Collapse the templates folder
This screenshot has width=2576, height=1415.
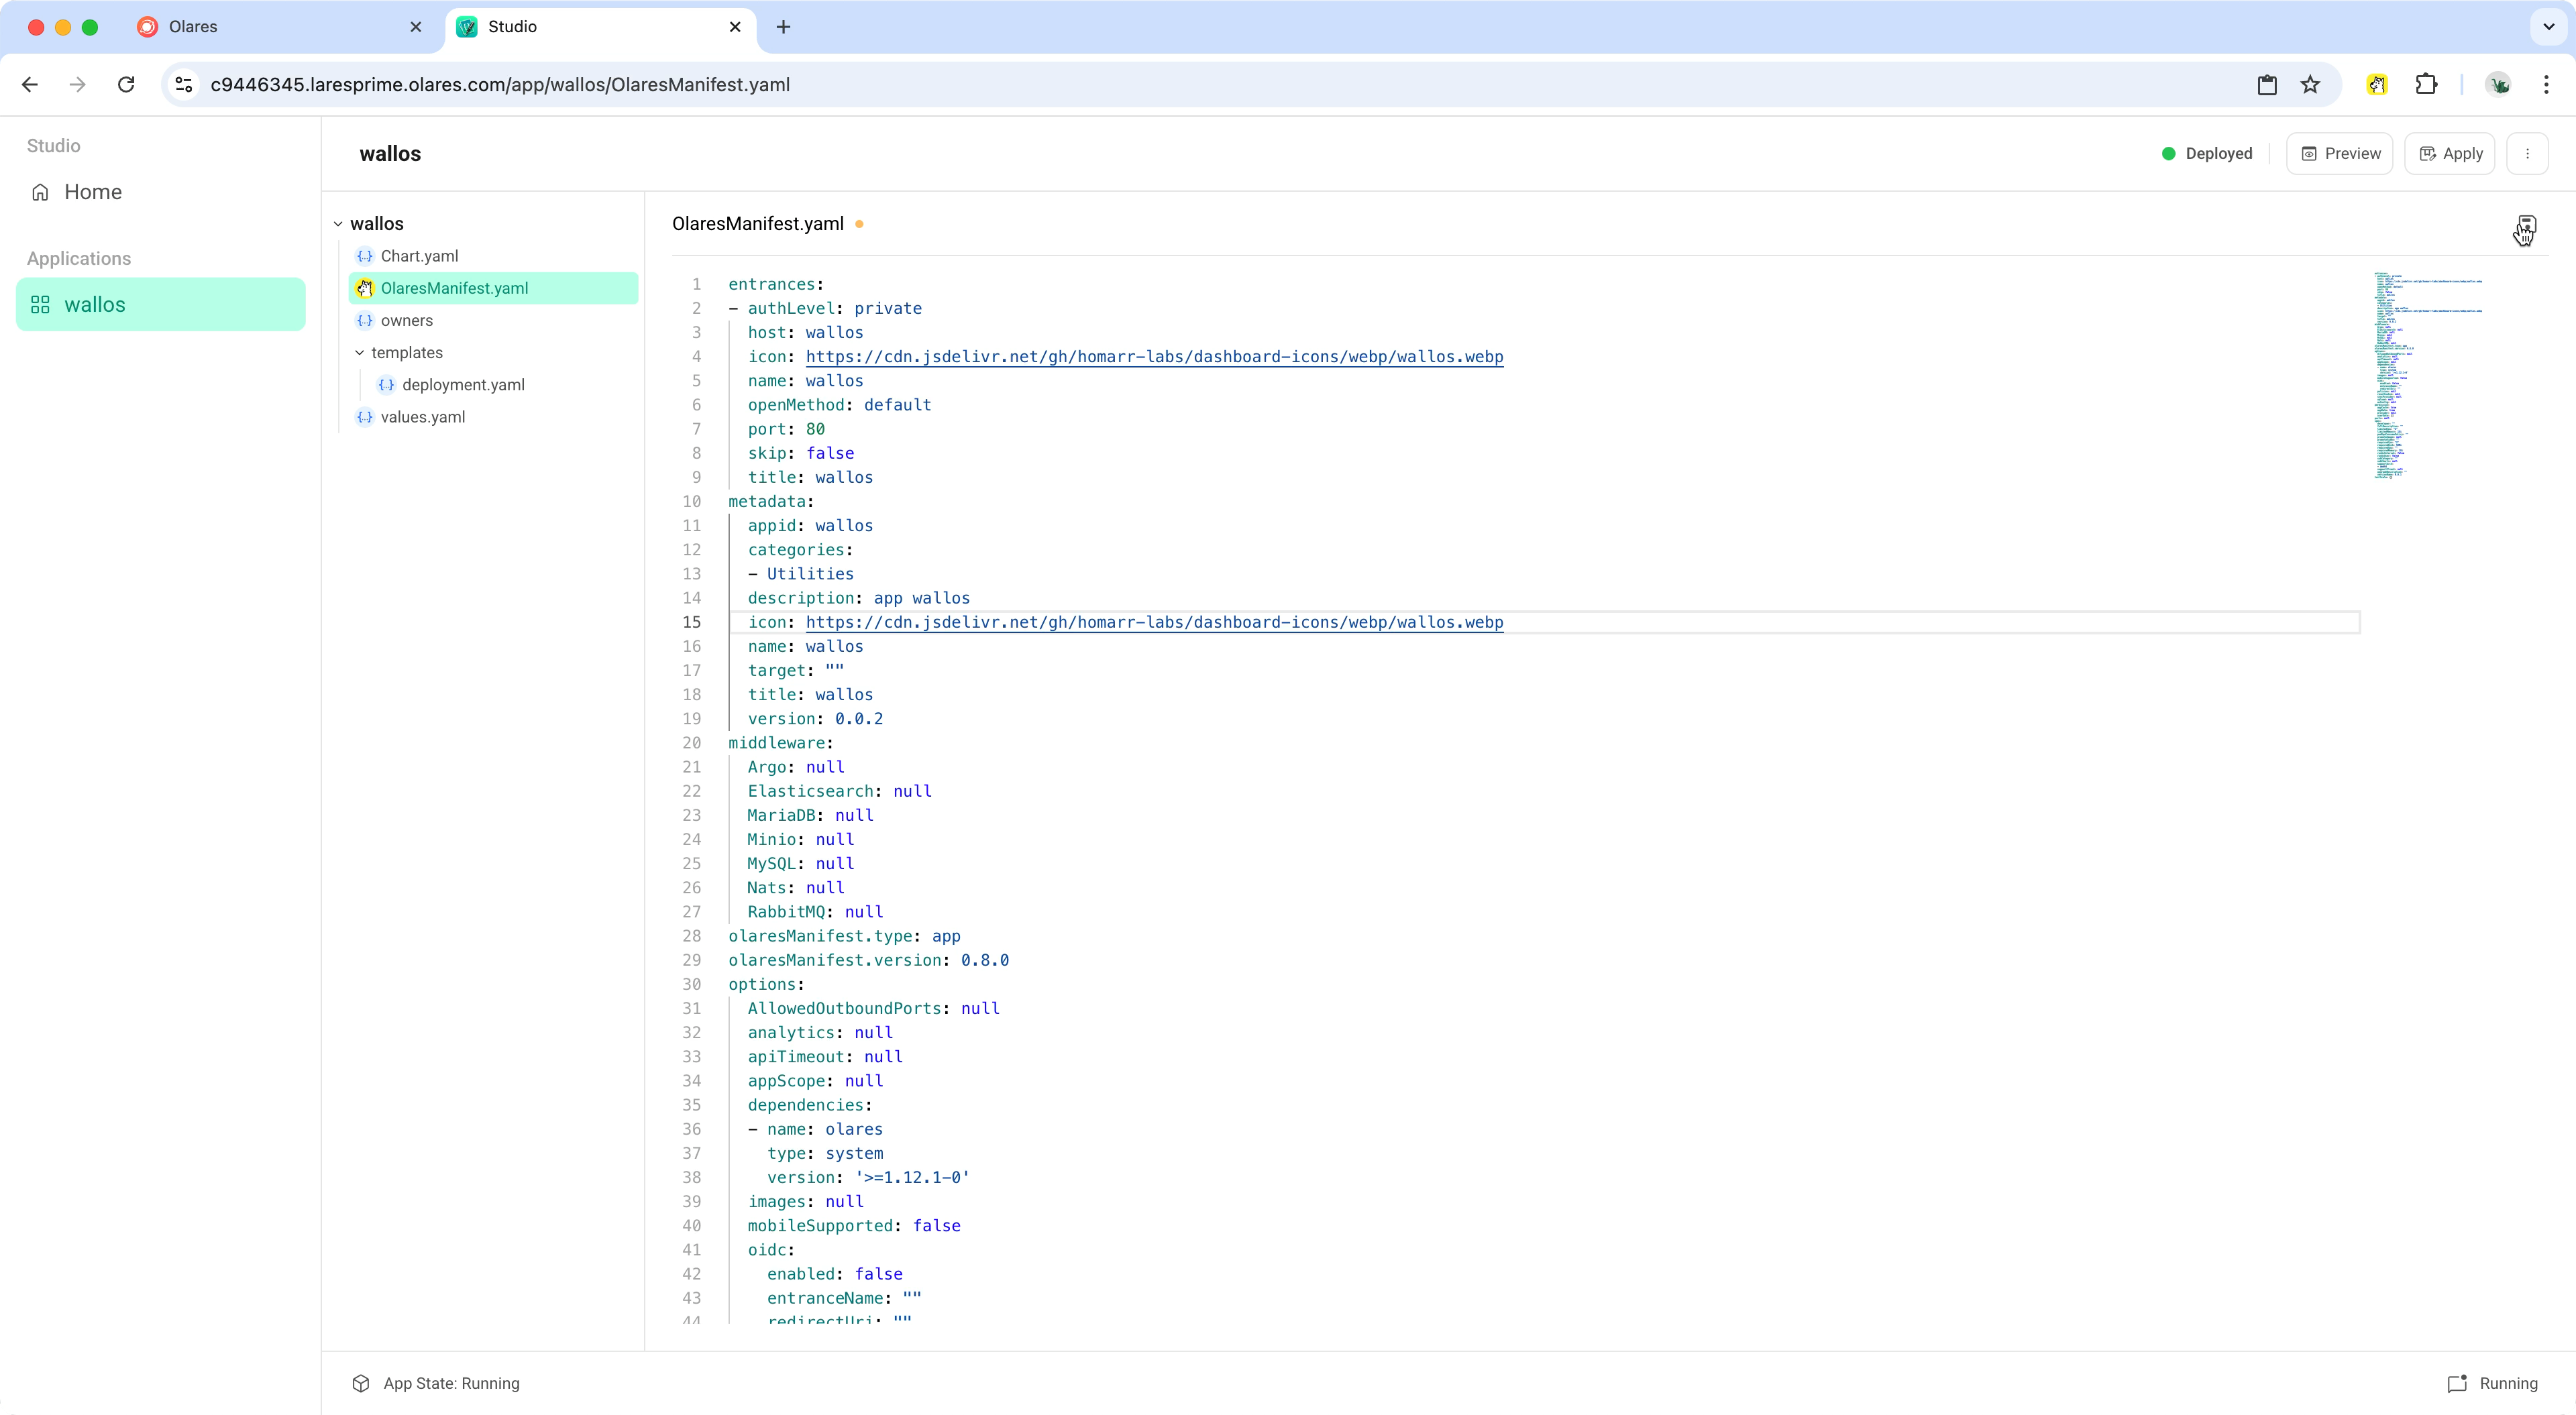point(359,353)
